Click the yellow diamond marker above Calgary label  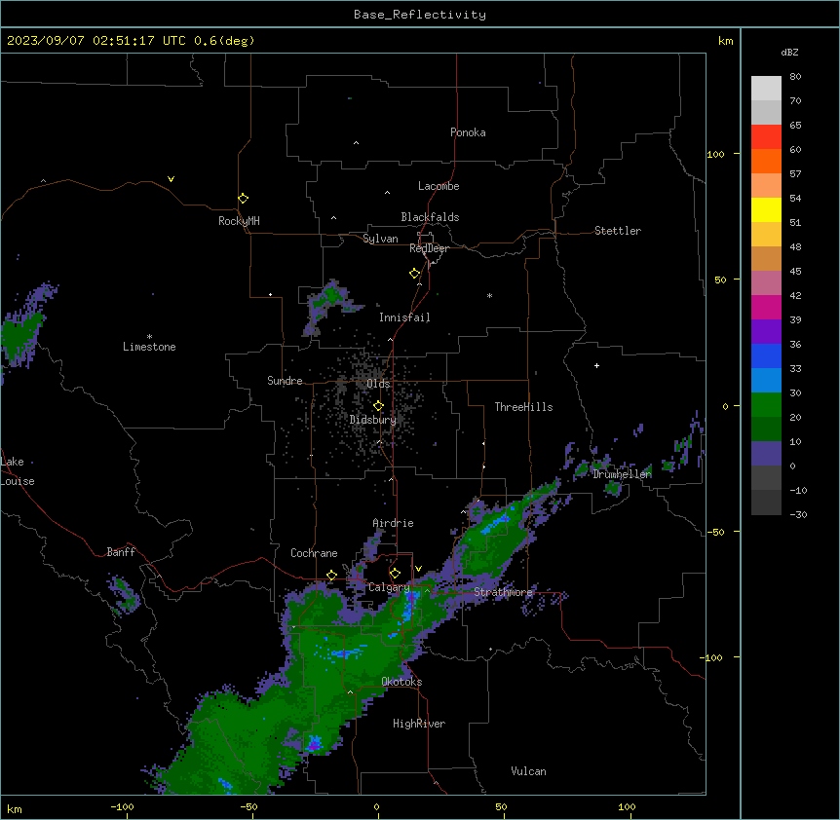tap(395, 574)
